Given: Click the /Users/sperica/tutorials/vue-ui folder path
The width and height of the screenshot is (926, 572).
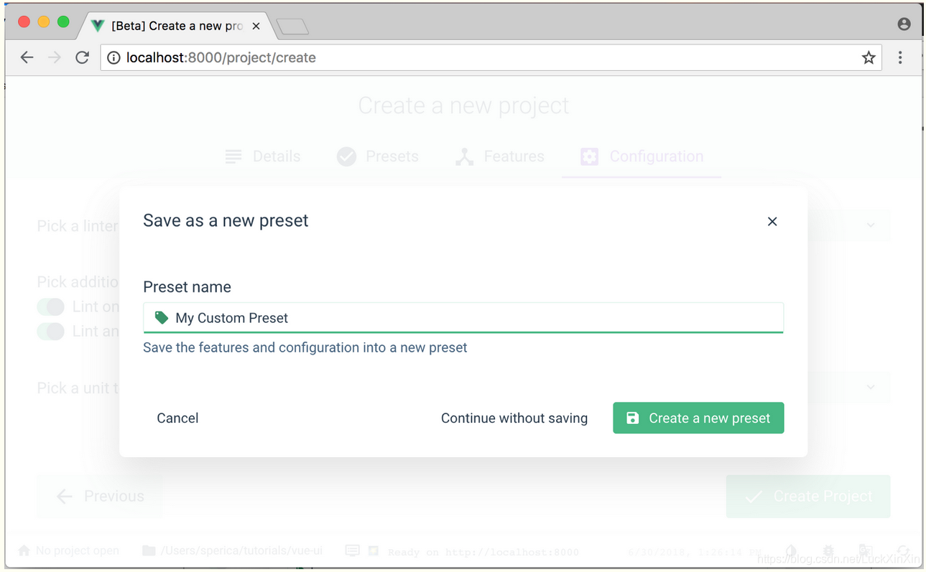Looking at the screenshot, I should coord(233,551).
